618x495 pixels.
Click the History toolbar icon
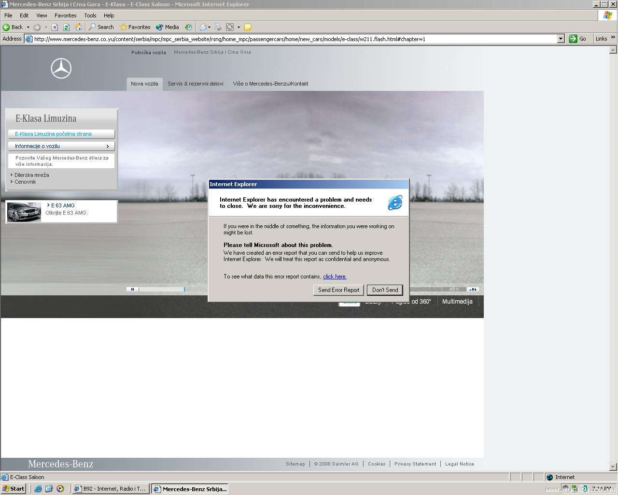pyautogui.click(x=188, y=27)
